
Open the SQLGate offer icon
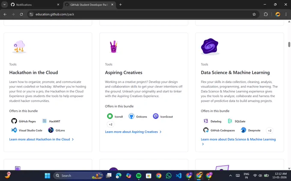(x=230, y=121)
